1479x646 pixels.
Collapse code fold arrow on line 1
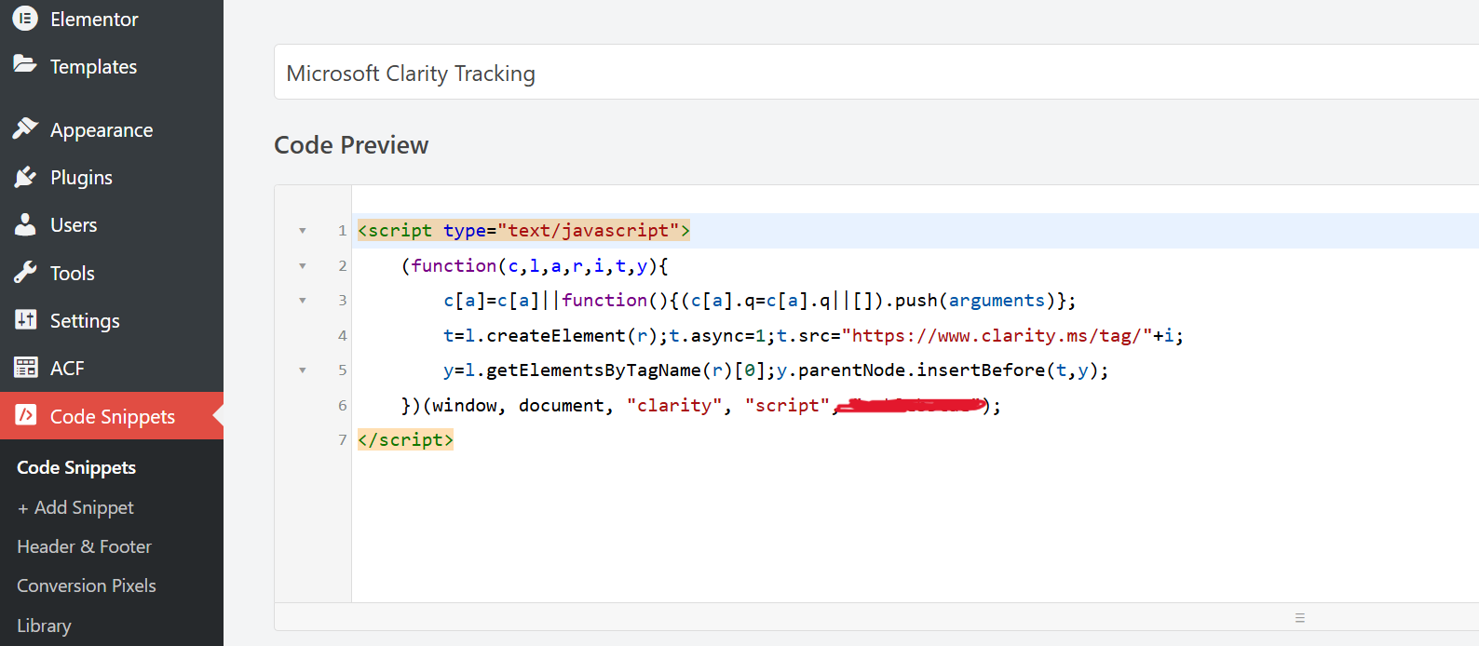(x=303, y=231)
